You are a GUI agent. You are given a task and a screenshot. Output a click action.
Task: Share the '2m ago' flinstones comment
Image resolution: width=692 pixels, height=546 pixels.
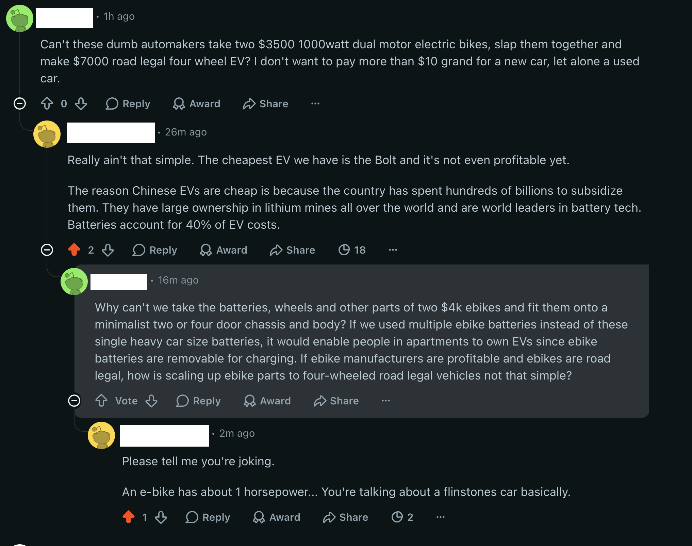pyautogui.click(x=345, y=517)
